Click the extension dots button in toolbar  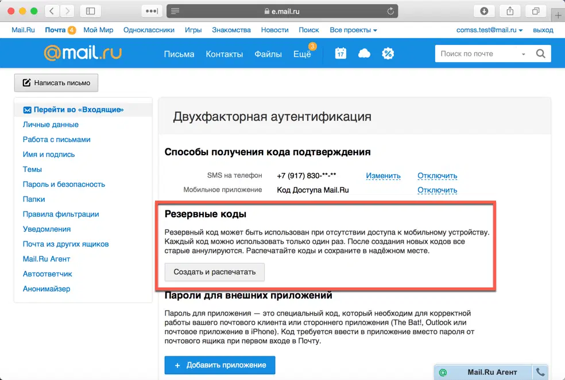pyautogui.click(x=152, y=11)
